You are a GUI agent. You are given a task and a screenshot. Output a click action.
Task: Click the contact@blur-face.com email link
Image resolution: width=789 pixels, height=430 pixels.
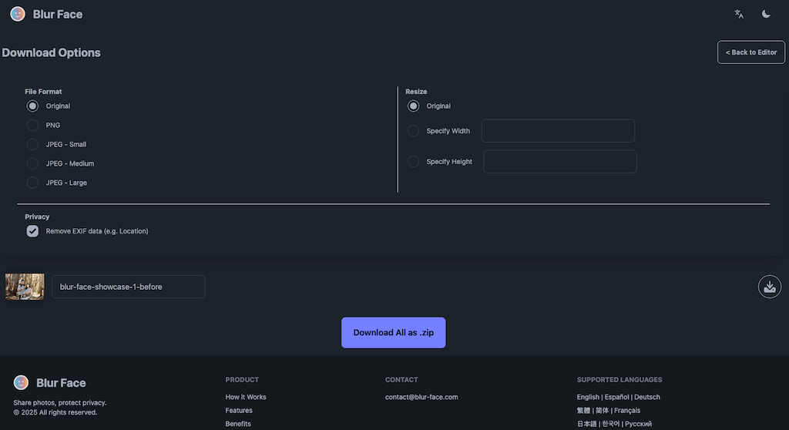421,397
